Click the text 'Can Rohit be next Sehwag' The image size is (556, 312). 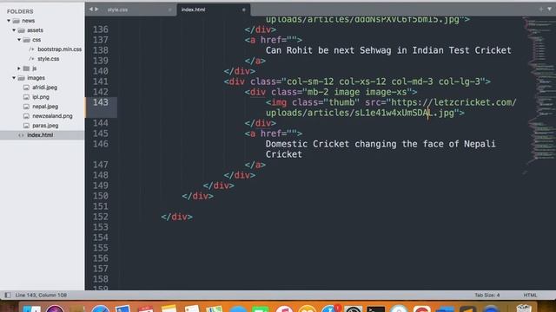click(x=328, y=50)
